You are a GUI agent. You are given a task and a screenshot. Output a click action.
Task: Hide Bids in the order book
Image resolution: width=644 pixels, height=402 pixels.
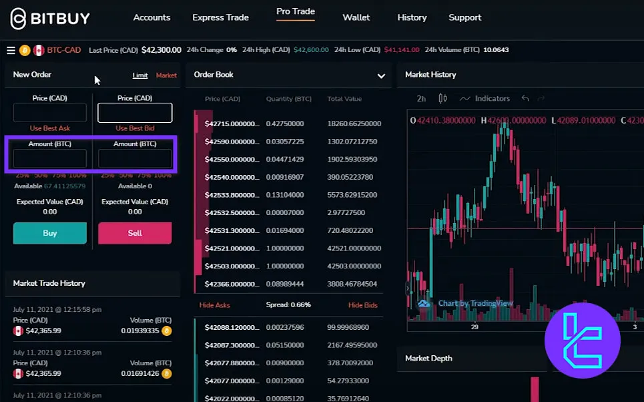click(362, 305)
